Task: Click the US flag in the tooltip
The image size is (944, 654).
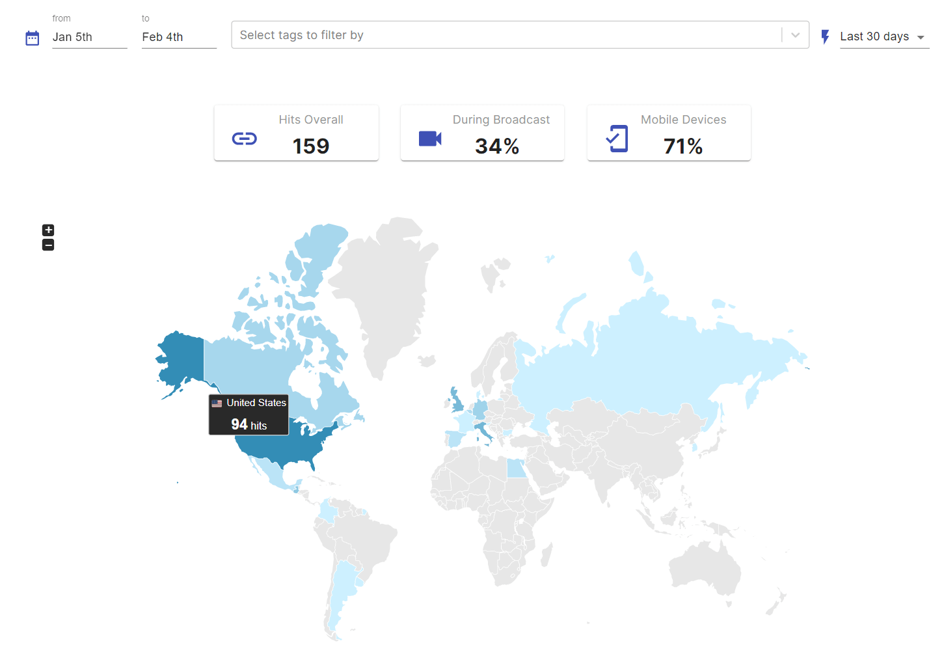Action: pos(217,403)
